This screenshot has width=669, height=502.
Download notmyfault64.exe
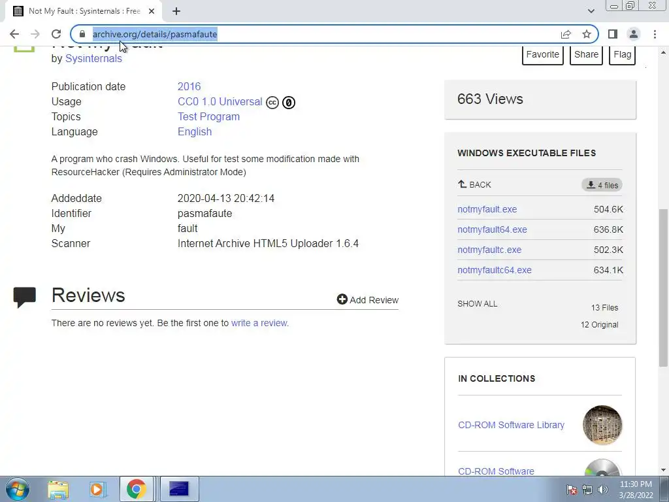(x=493, y=229)
